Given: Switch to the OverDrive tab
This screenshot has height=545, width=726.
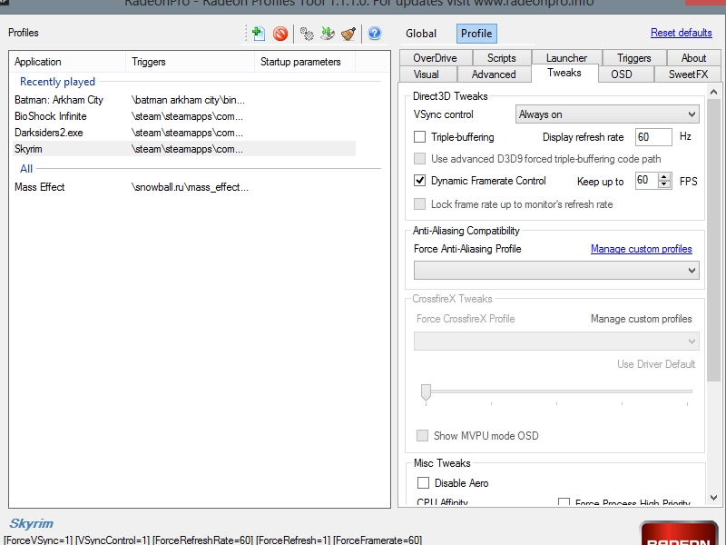Looking at the screenshot, I should [436, 58].
